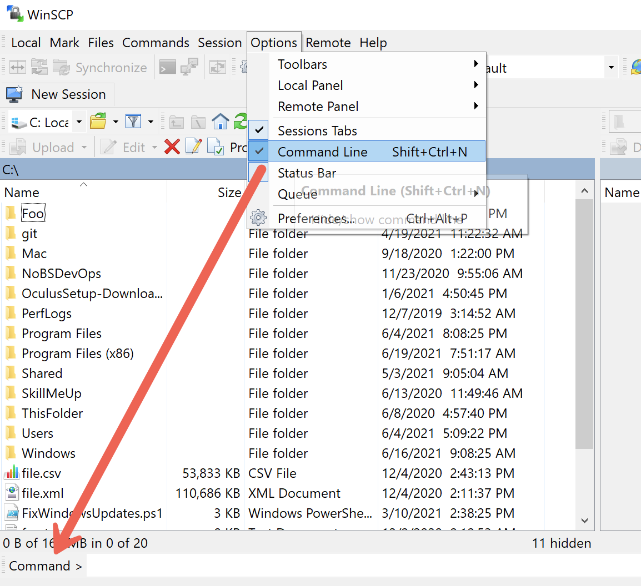Viewport: 641px width, 586px height.
Task: Click the file filter funnel icon
Action: (x=133, y=122)
